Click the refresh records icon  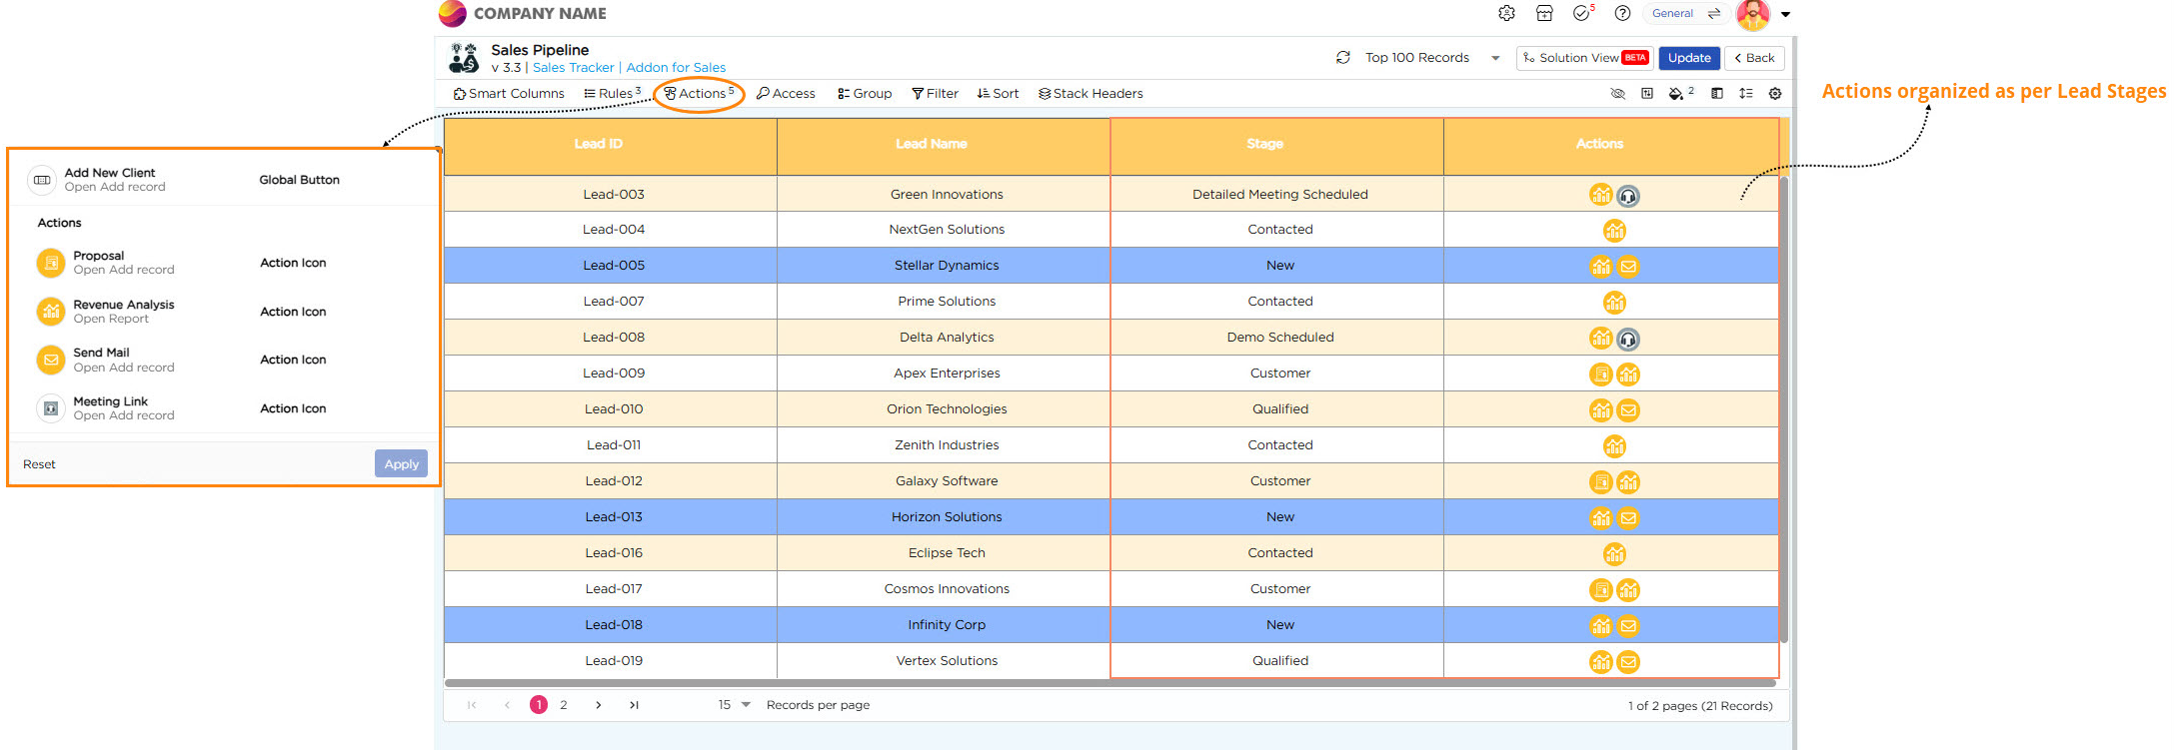point(1342,58)
